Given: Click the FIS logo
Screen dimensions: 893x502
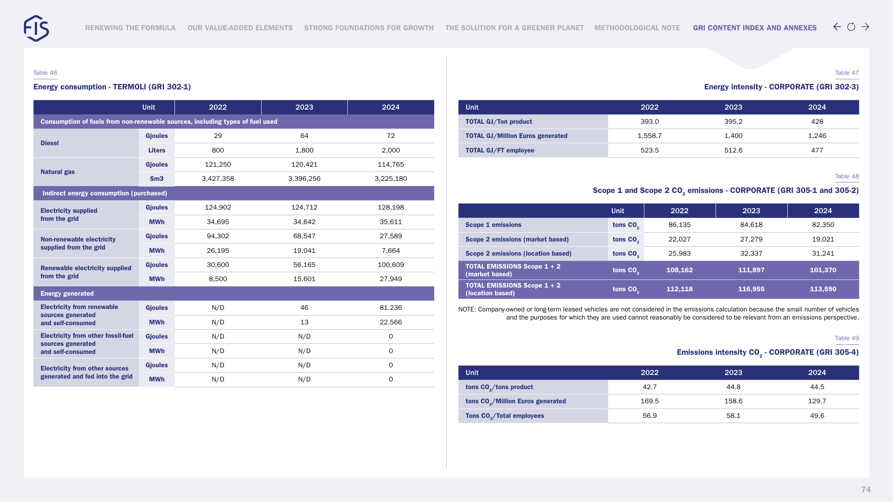Looking at the screenshot, I should click(x=36, y=28).
